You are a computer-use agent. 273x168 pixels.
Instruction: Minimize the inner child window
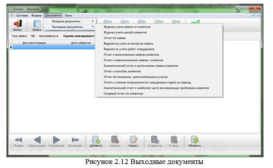[249, 16]
